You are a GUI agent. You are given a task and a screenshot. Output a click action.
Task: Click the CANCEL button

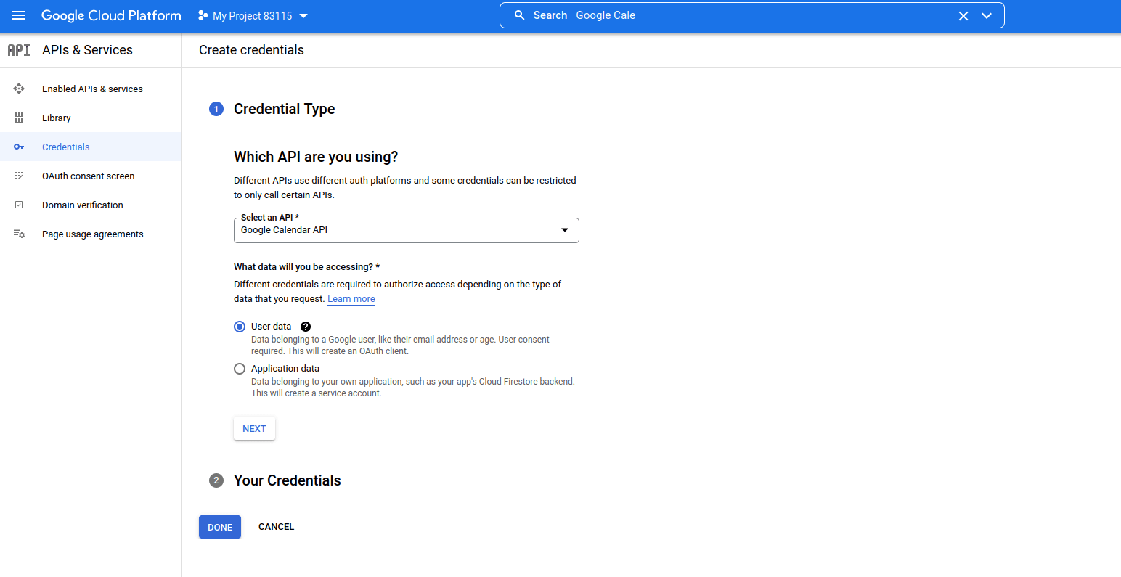click(276, 527)
